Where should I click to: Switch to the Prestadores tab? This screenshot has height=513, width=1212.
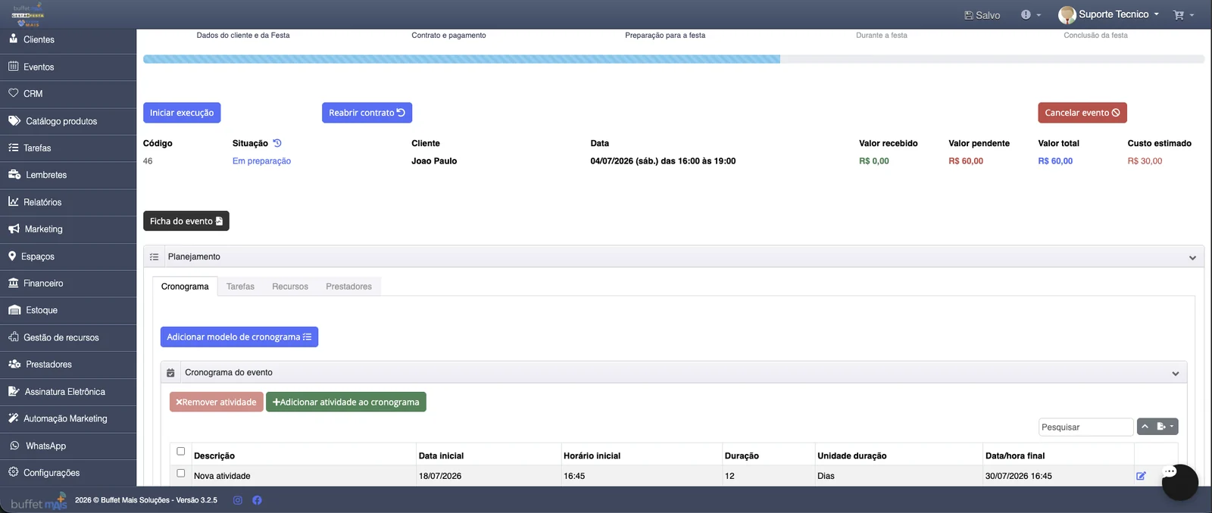click(348, 287)
